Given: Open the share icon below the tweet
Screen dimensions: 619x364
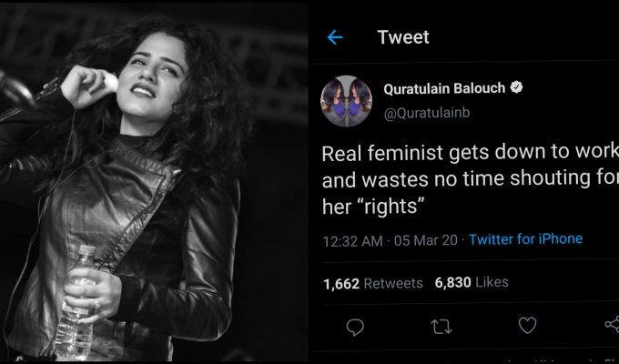Looking at the screenshot, I should pos(611,326).
